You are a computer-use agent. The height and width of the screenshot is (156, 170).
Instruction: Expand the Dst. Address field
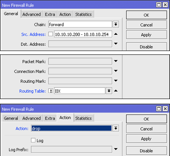pyautogui.click(x=116, y=44)
